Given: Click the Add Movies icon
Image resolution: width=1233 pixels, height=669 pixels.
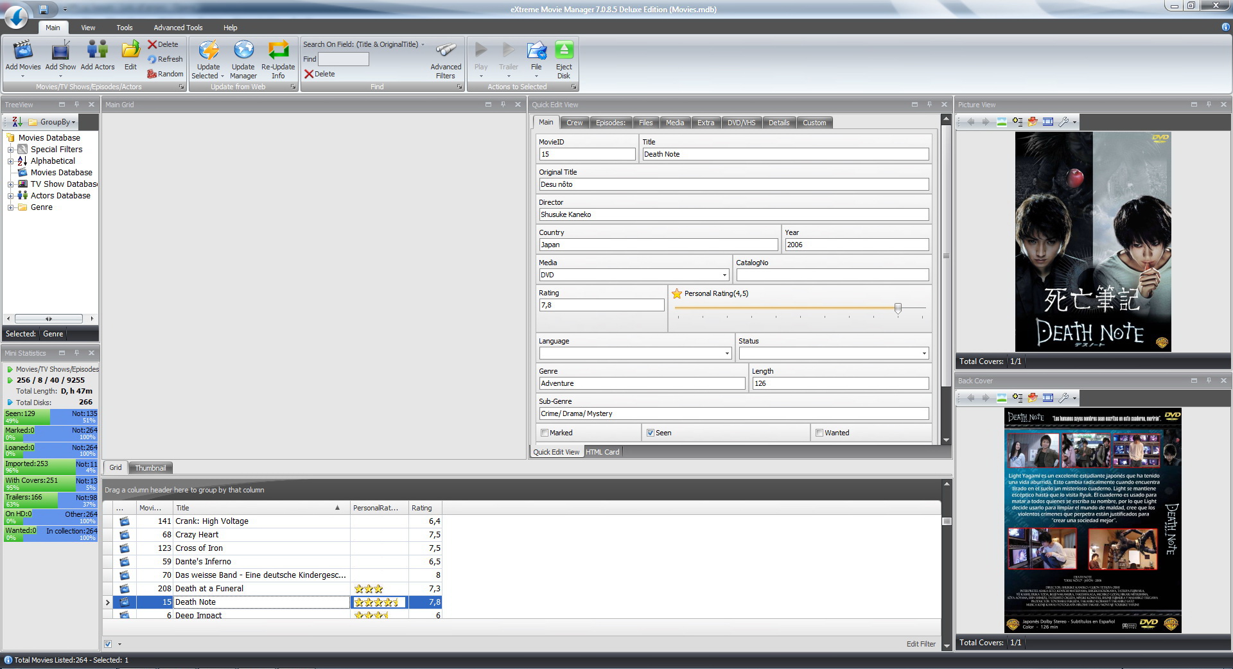Looking at the screenshot, I should tap(23, 50).
